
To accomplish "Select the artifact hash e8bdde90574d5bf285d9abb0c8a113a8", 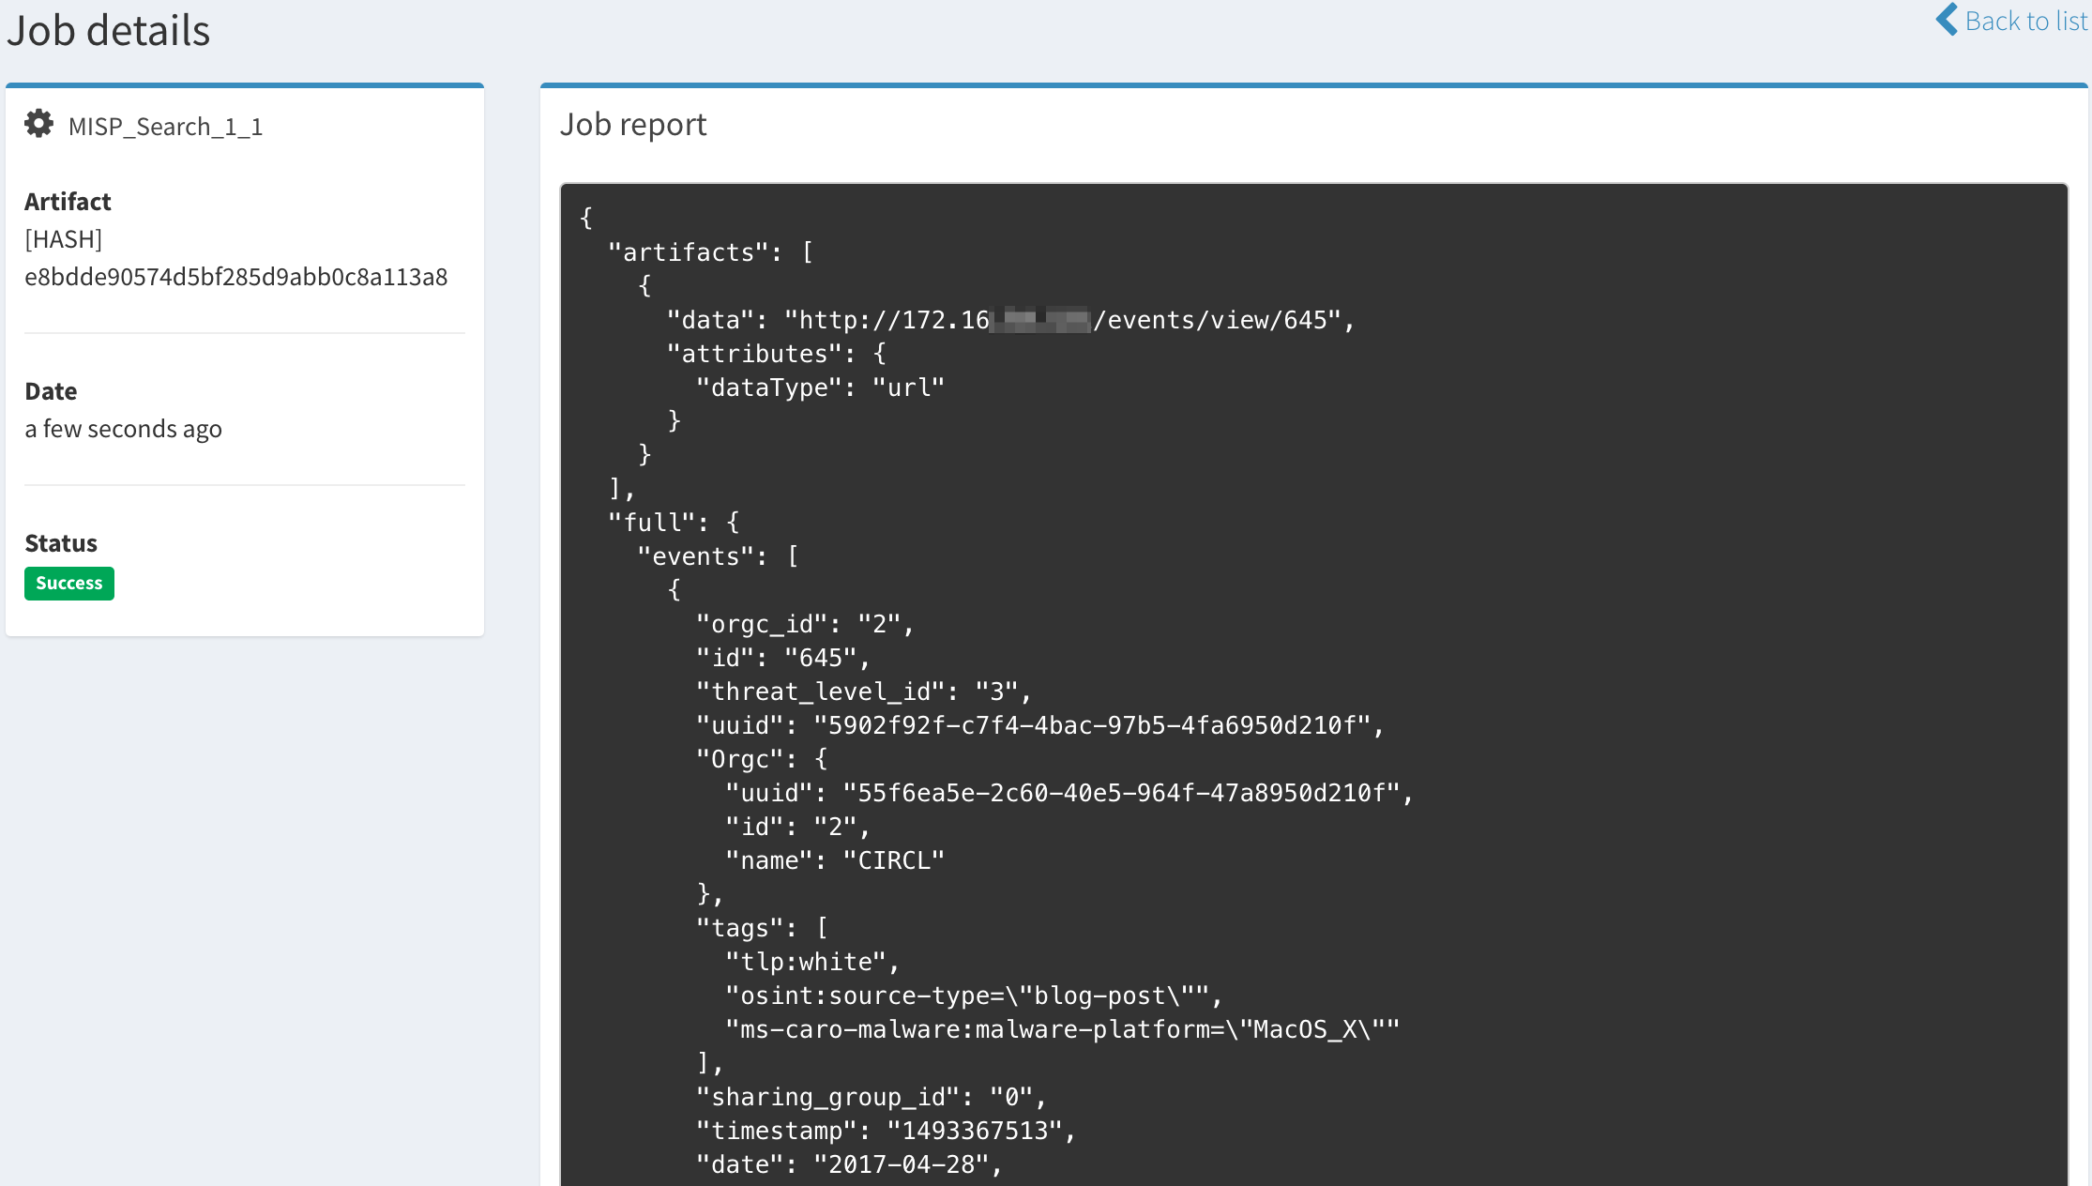I will pyautogui.click(x=236, y=276).
